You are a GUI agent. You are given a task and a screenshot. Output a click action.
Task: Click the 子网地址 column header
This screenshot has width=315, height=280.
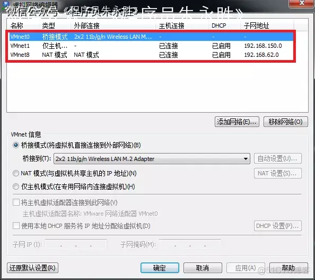pyautogui.click(x=267, y=26)
